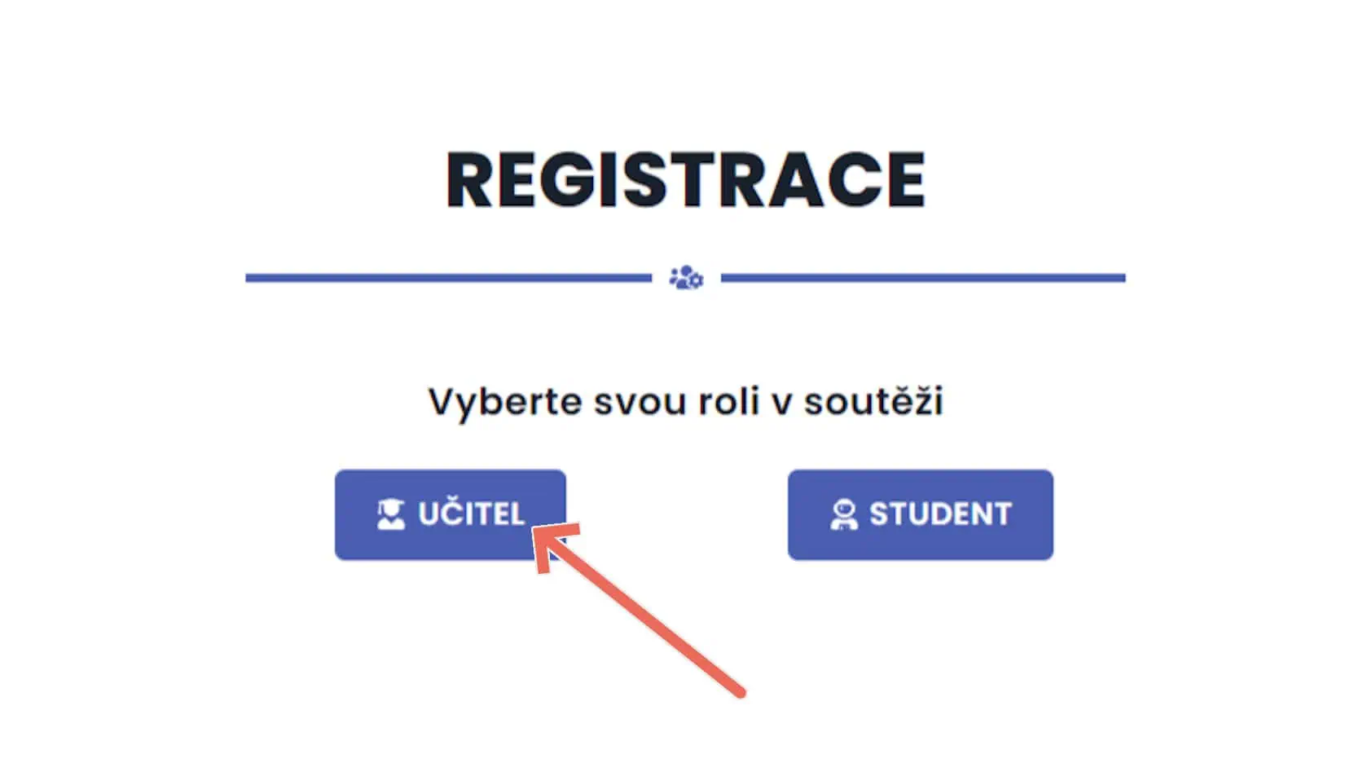
Task: Click the final letter E of REGISTRACE
Action: (903, 180)
